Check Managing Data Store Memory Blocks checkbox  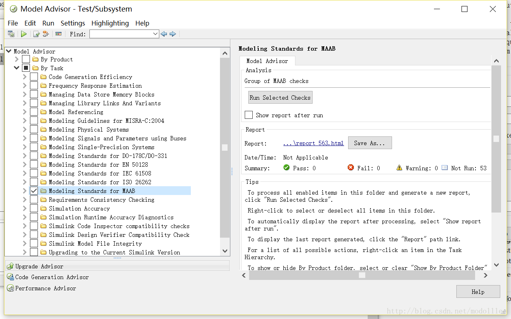[x=34, y=95]
